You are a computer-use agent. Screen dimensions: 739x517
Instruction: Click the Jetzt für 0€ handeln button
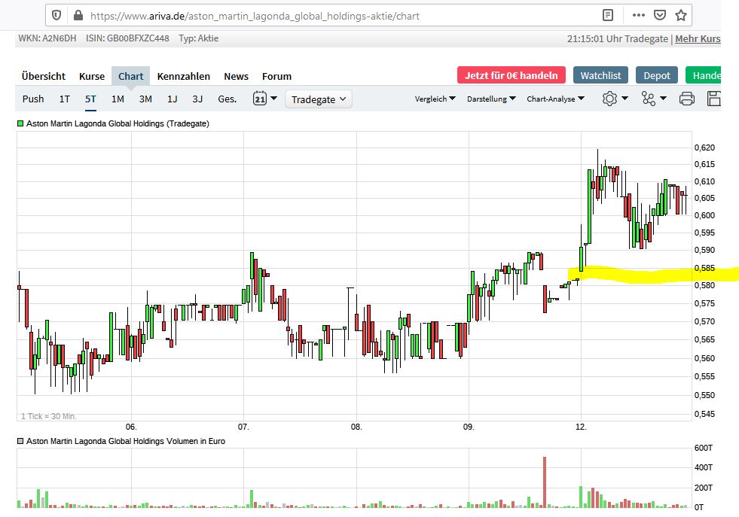pos(511,75)
